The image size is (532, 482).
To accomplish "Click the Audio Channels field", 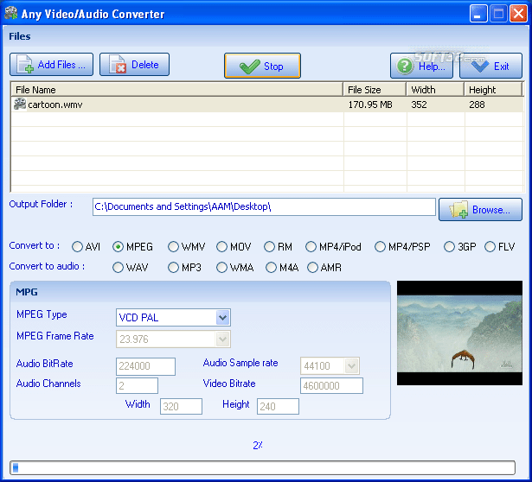I will click(x=137, y=385).
